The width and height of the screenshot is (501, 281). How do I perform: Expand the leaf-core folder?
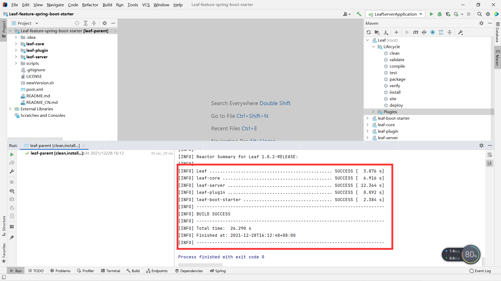pyautogui.click(x=16, y=44)
